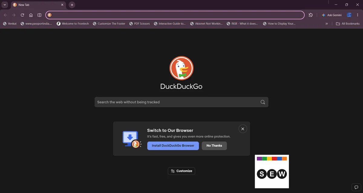Toggle the split view icon

pos(39,15)
